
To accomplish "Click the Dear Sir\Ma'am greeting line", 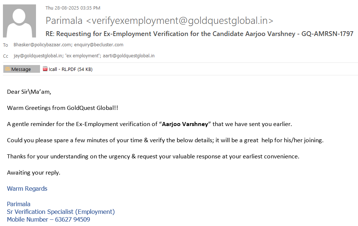I will pyautogui.click(x=29, y=92).
